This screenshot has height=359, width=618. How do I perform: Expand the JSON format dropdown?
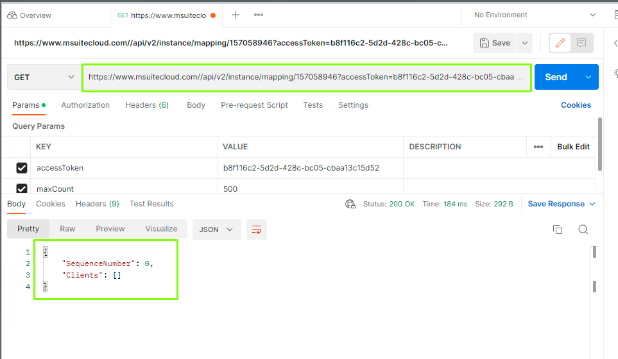[x=216, y=229]
